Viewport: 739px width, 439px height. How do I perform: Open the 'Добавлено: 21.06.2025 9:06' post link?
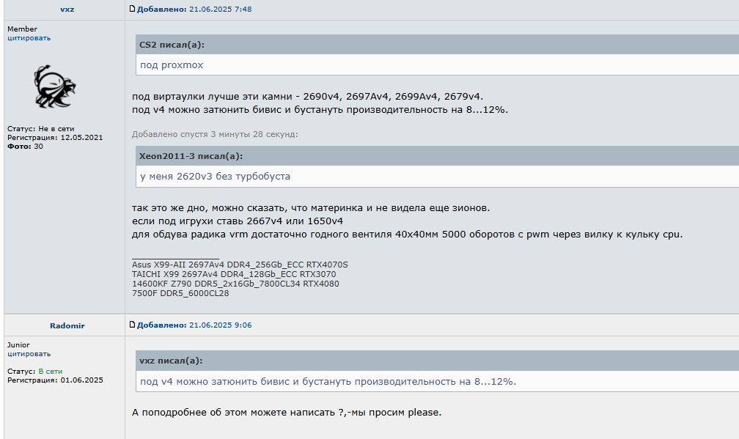pyautogui.click(x=194, y=325)
